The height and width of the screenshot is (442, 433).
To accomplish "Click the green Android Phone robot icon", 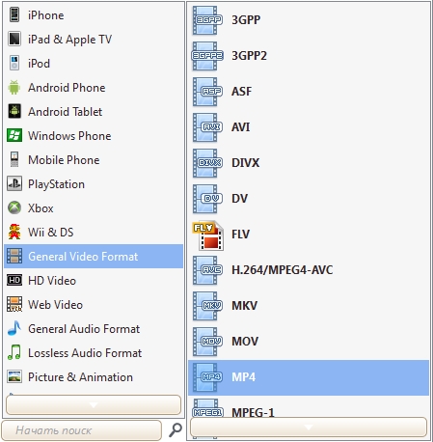I will (x=14, y=87).
